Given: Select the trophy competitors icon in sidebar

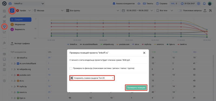Looking at the screenshot, I should tap(4, 27).
